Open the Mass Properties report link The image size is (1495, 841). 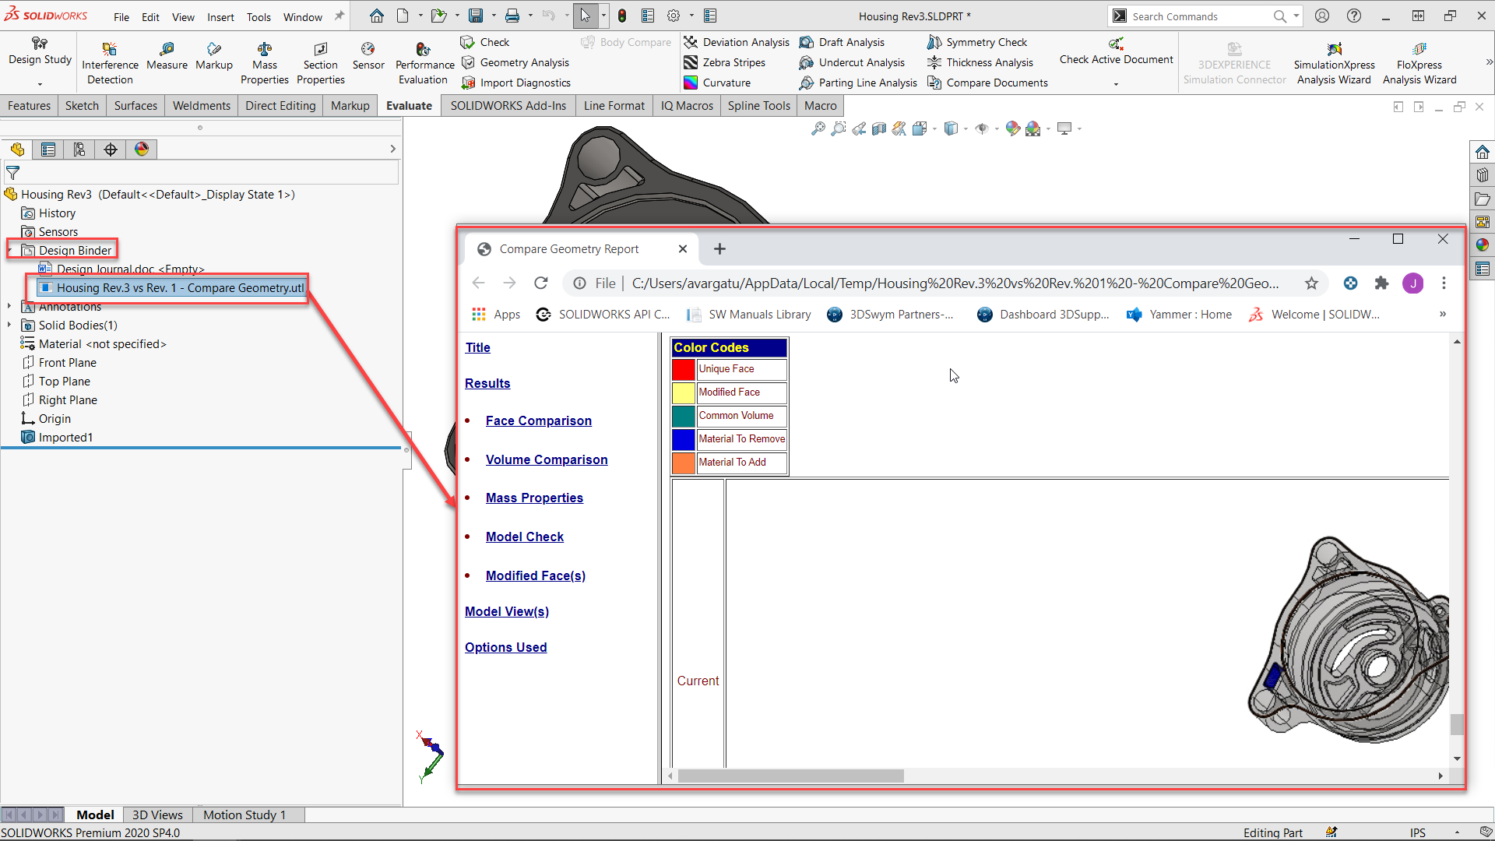[534, 498]
